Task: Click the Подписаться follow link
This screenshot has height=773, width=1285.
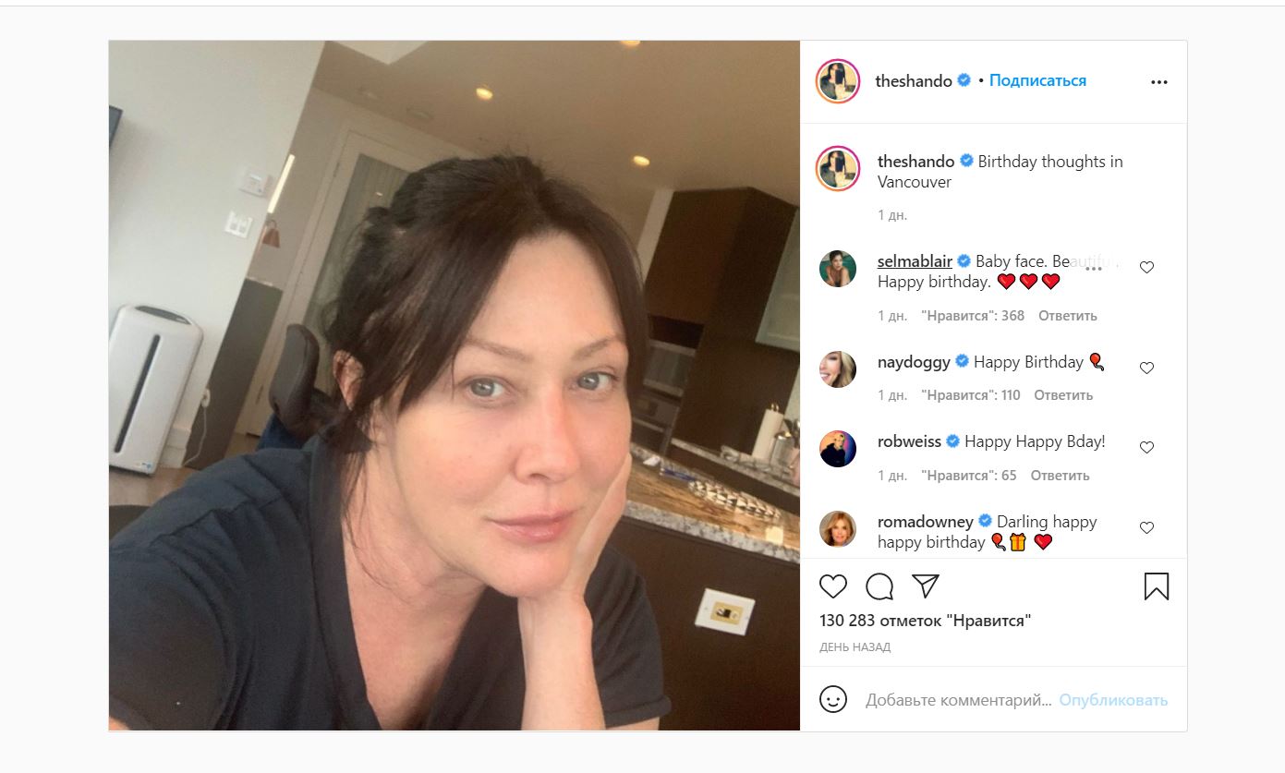Action: [1037, 80]
